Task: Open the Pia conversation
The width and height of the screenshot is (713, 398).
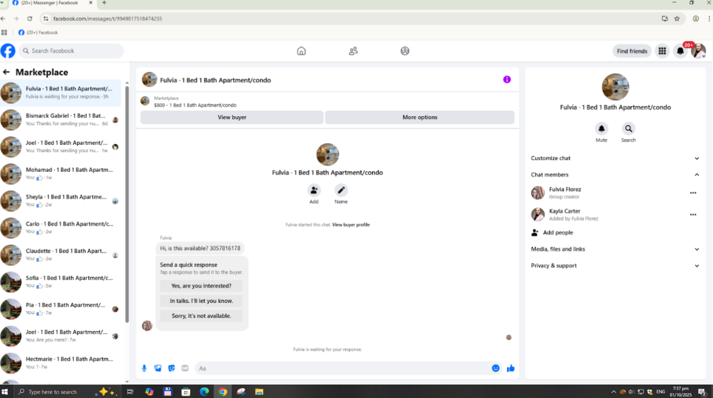Action: pos(60,309)
